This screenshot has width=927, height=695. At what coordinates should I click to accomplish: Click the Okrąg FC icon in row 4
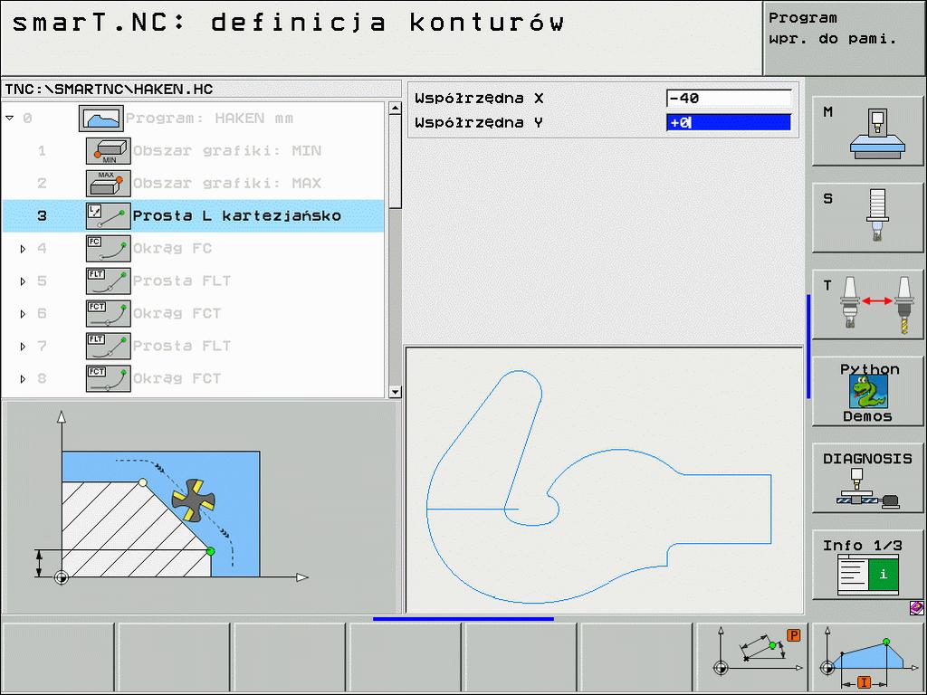(109, 248)
